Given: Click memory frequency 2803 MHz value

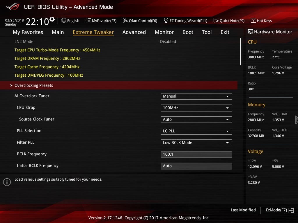Looking at the screenshot, I should coord(256,120).
